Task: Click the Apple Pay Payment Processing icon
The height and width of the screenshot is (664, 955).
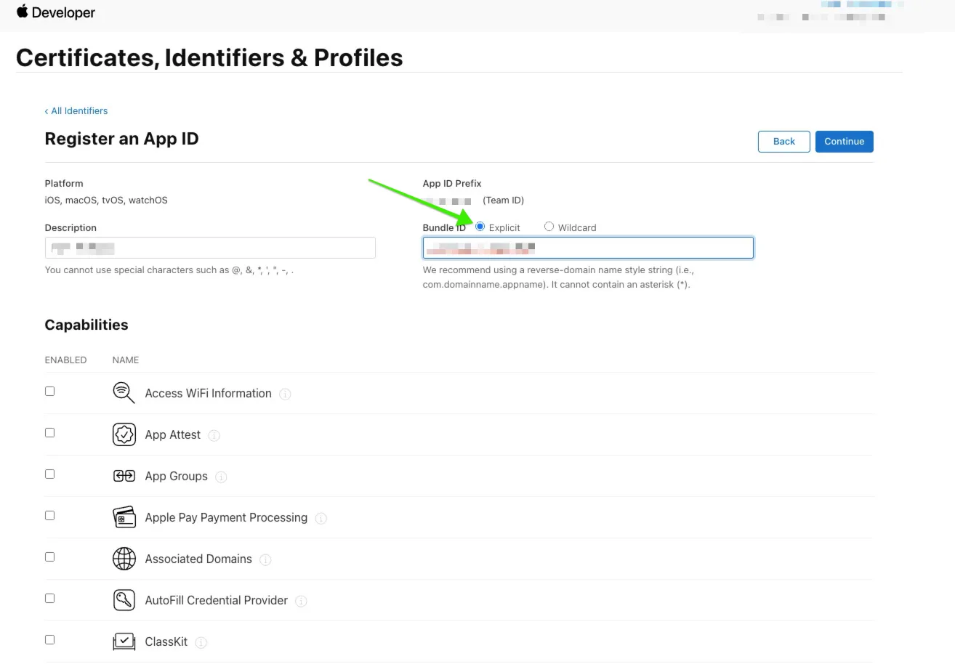Action: pyautogui.click(x=124, y=517)
